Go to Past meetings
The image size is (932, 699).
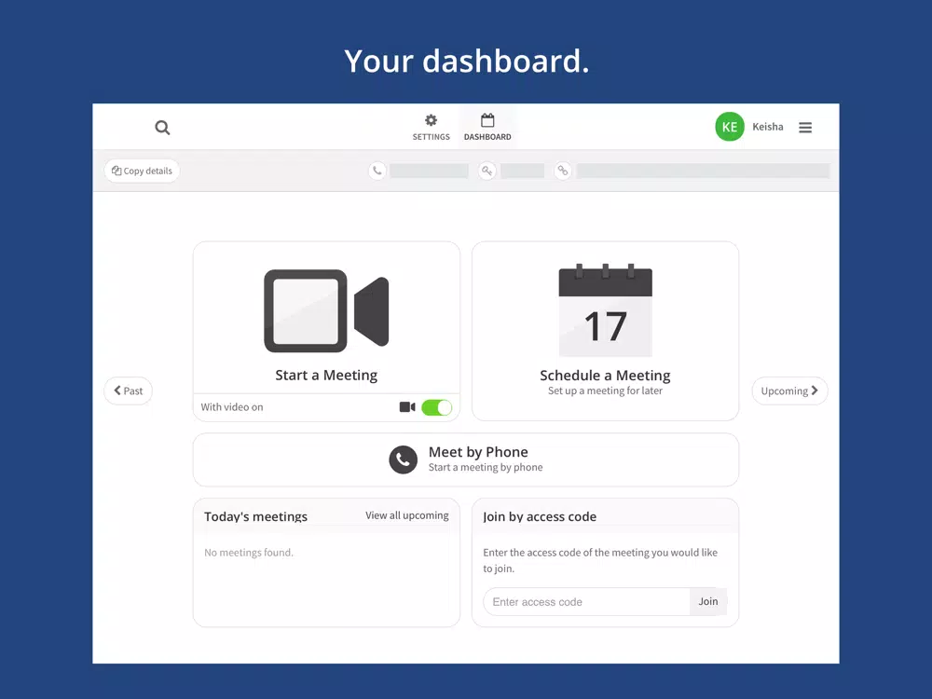(x=128, y=391)
